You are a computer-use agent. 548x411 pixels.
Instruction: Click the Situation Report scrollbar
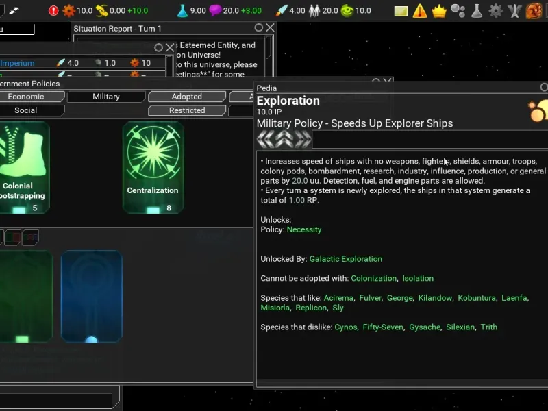point(269,48)
